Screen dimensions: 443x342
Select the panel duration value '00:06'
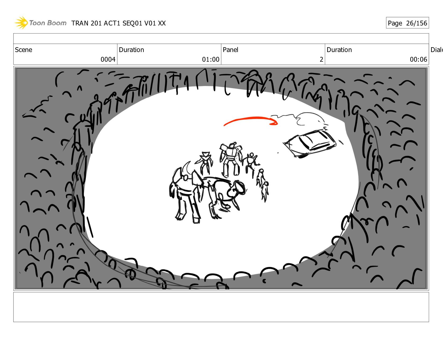pos(418,60)
